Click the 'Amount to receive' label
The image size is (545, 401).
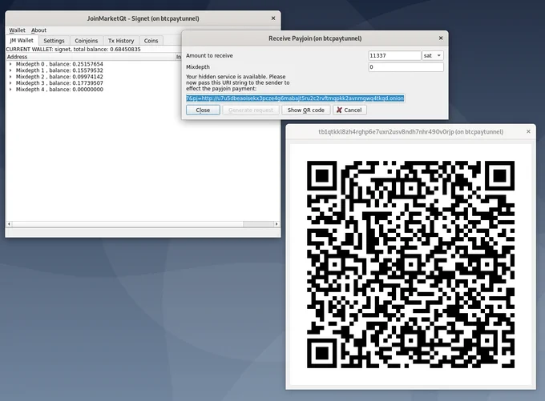click(209, 55)
